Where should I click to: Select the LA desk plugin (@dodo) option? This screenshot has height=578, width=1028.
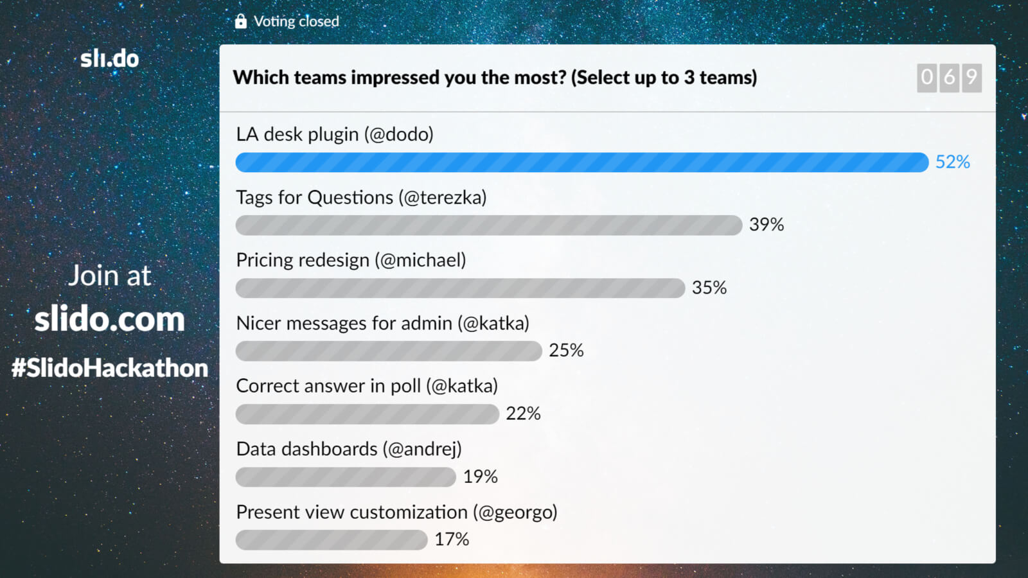point(335,134)
